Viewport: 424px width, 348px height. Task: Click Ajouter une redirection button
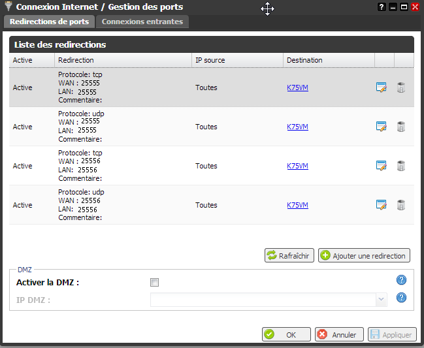[x=364, y=255]
